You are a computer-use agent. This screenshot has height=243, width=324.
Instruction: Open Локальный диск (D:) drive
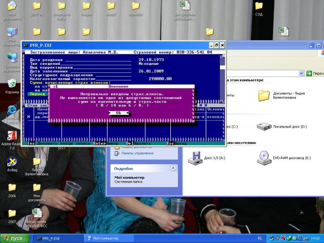pos(264,126)
